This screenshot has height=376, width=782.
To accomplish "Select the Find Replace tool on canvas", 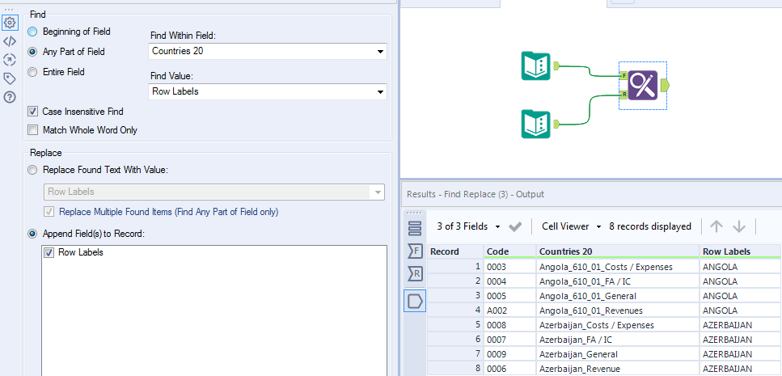I will pos(643,85).
